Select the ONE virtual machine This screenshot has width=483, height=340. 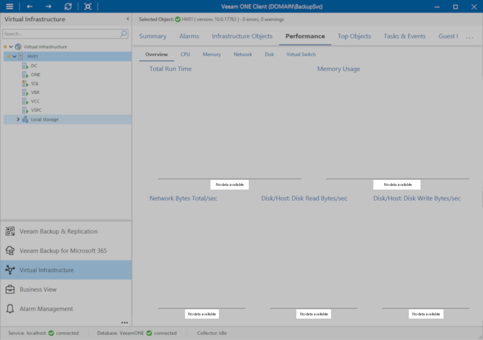35,75
